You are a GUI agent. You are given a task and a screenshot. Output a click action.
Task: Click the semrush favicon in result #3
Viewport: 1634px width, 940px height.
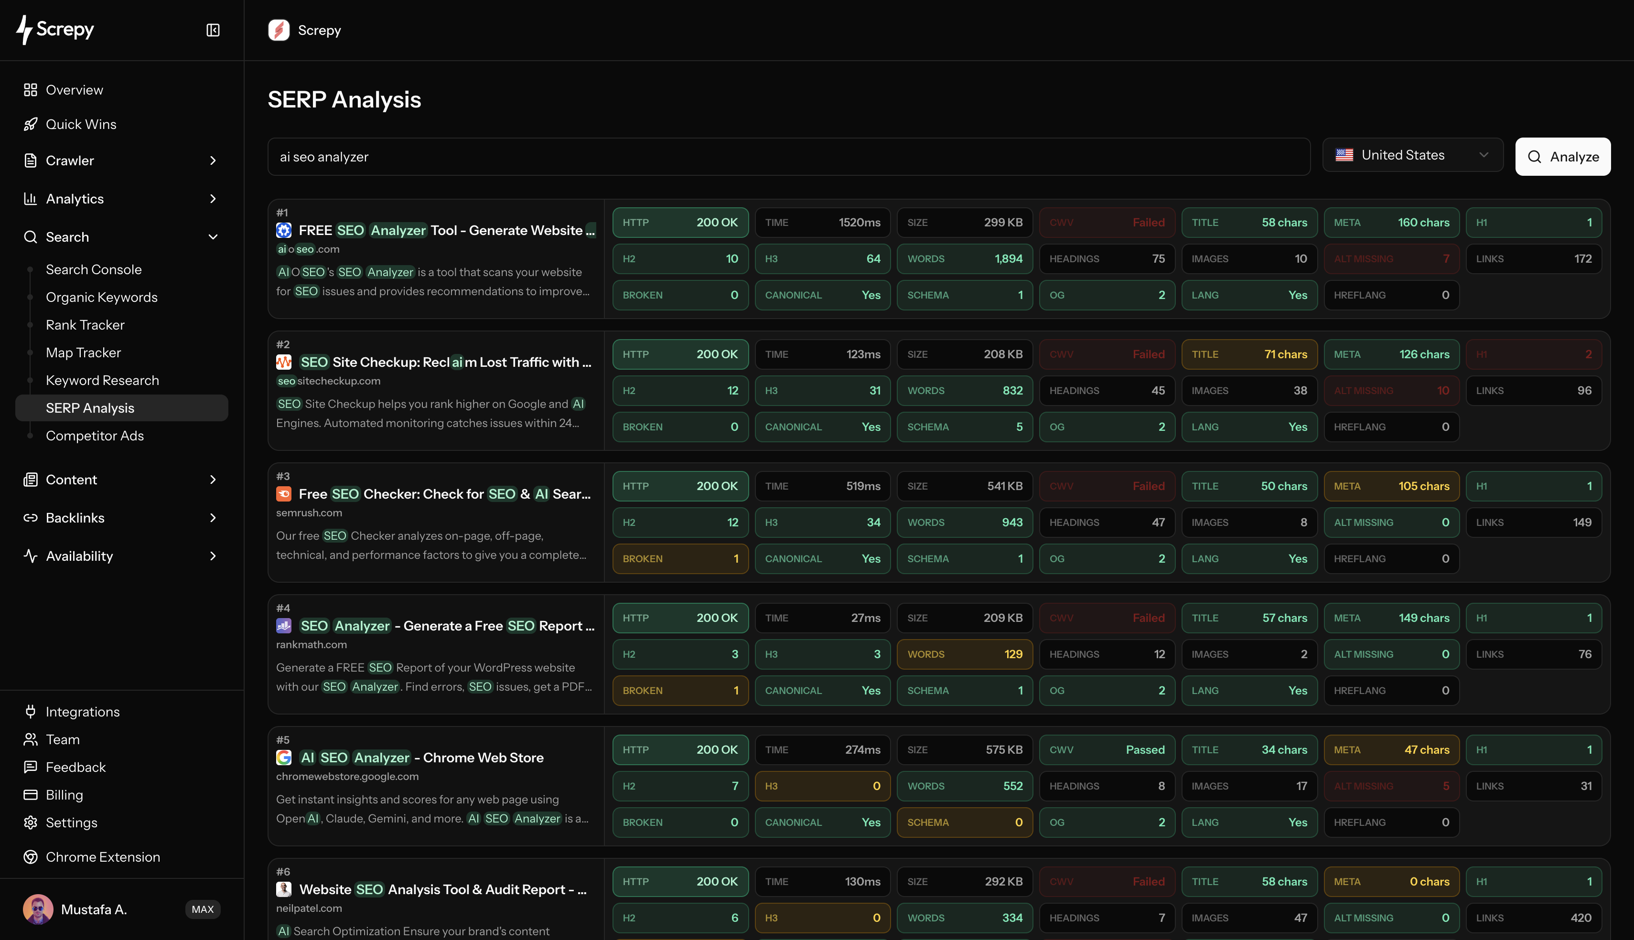[284, 494]
